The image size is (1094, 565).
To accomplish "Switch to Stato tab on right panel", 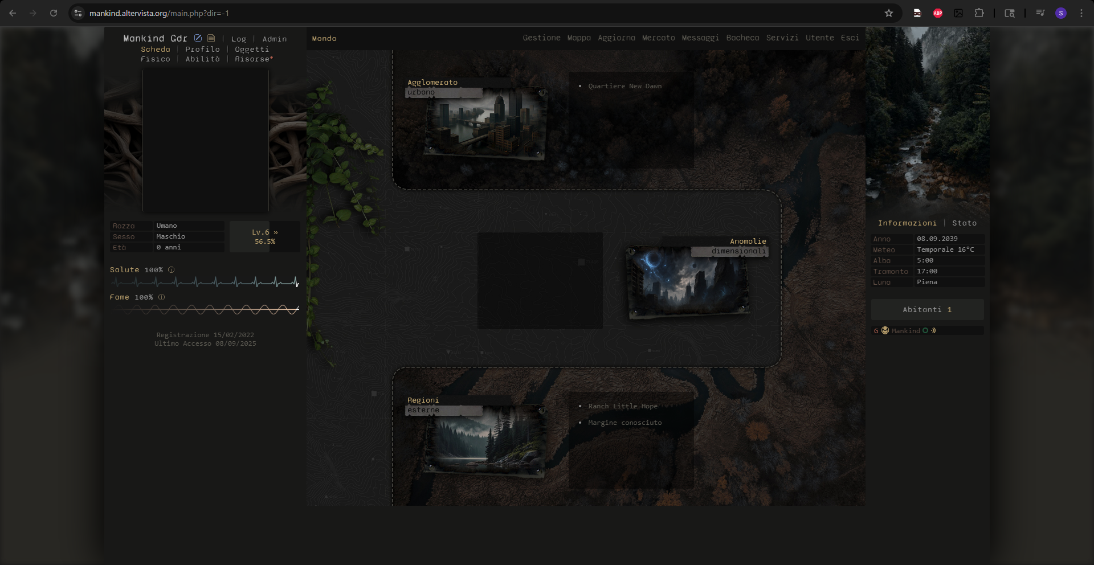I will click(x=964, y=223).
